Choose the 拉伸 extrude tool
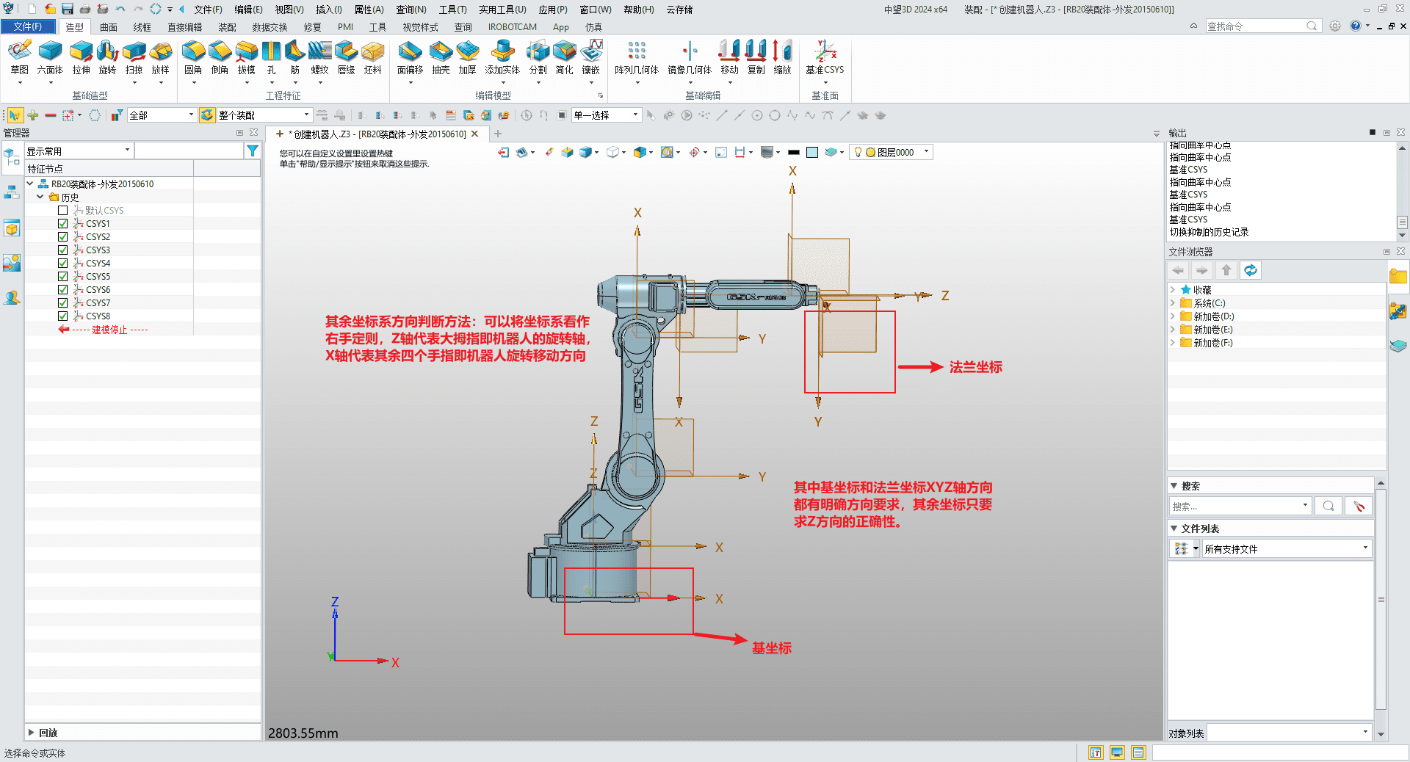The image size is (1410, 762). click(x=81, y=57)
